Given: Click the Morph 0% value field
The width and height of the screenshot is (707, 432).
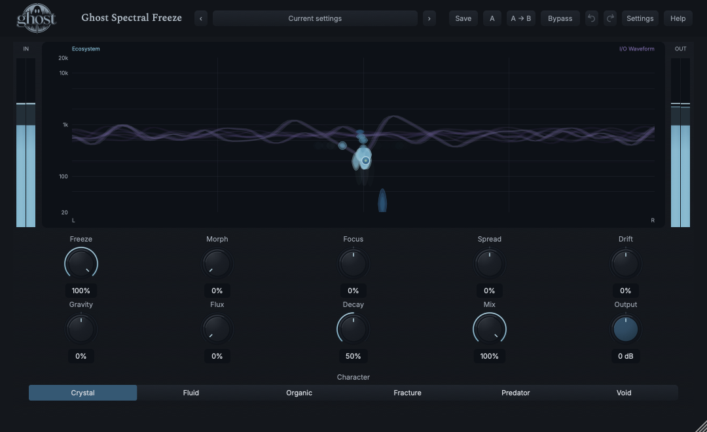Looking at the screenshot, I should pyautogui.click(x=217, y=291).
